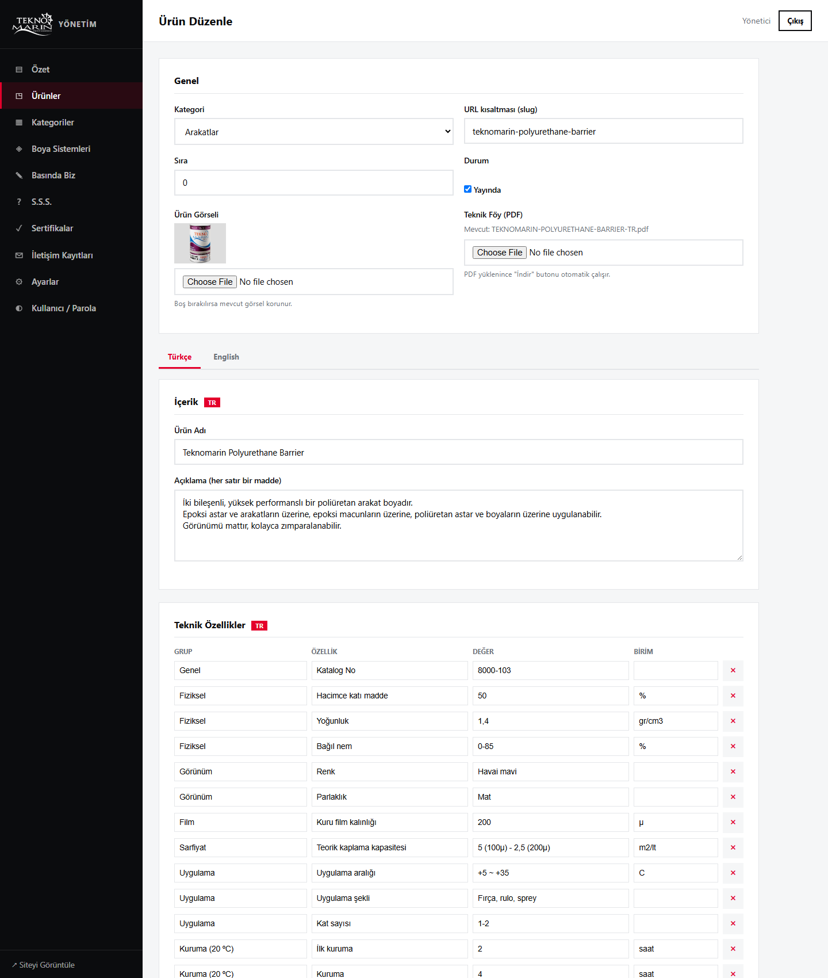828x978 pixels.
Task: Edit the Film group field
Action: [x=240, y=822]
